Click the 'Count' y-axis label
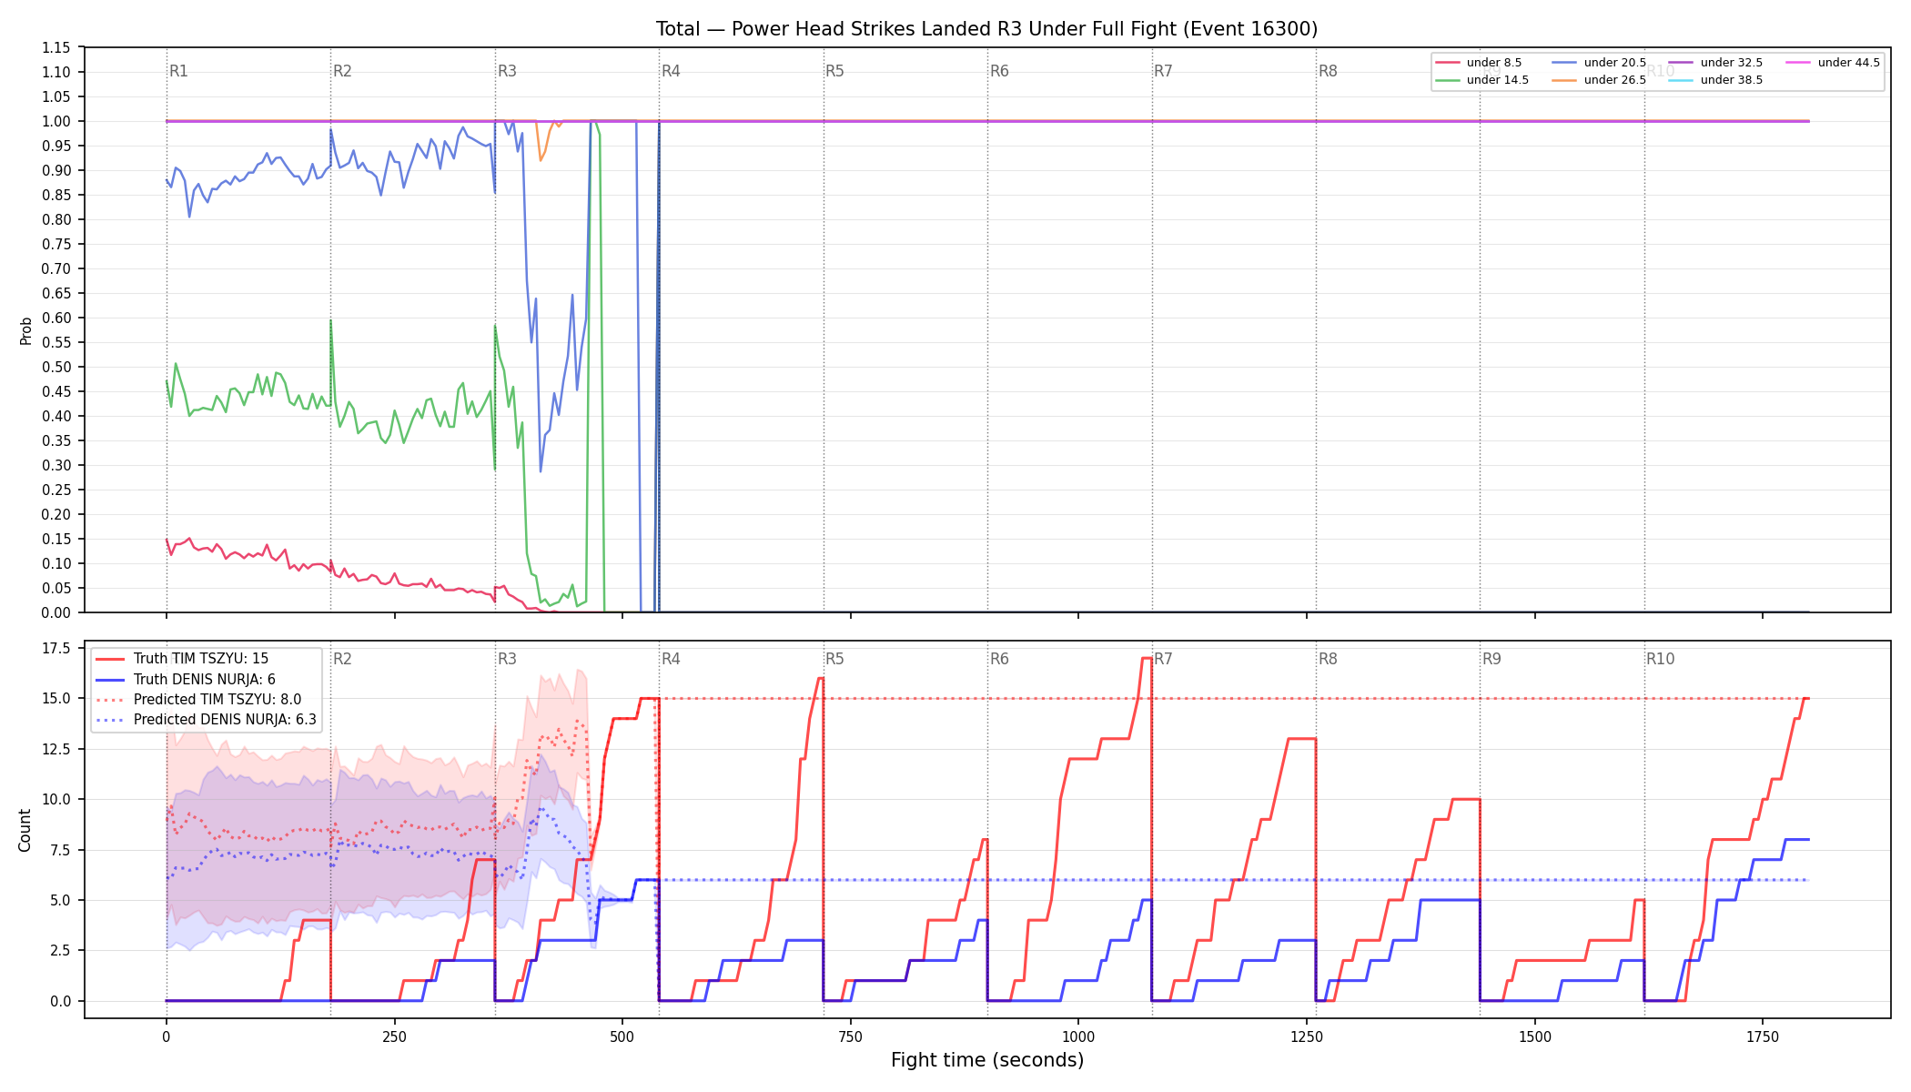This screenshot has width=1911, height=1092. [25, 830]
